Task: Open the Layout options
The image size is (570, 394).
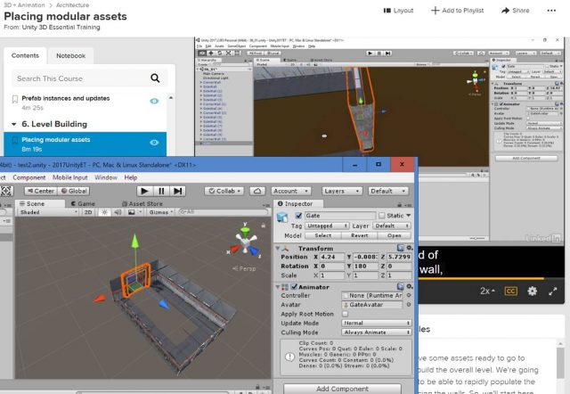Action: click(398, 11)
